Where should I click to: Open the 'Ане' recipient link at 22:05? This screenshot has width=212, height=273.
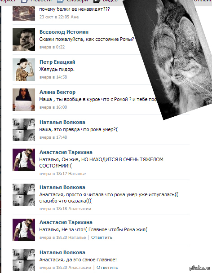coord(75,17)
